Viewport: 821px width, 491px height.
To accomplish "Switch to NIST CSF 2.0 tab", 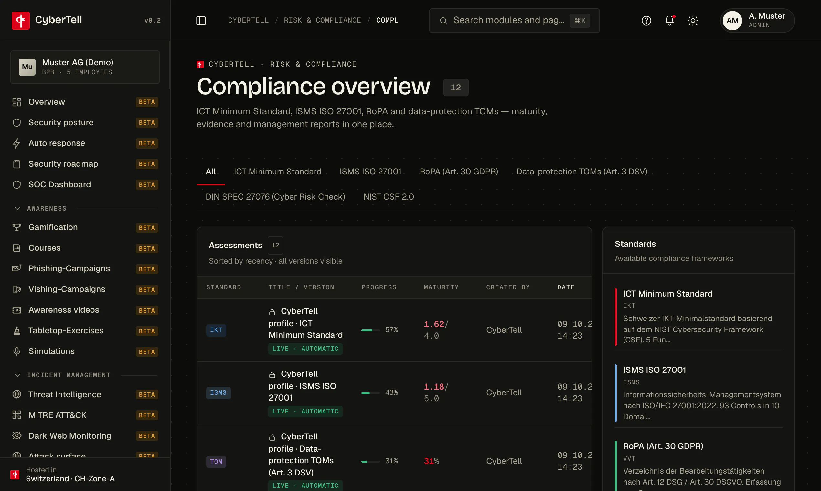I will (389, 197).
